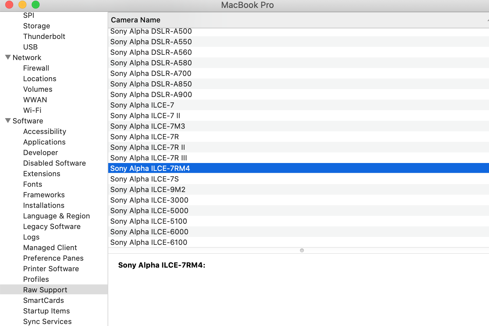Click the split pane divider handle dot

pyautogui.click(x=302, y=250)
